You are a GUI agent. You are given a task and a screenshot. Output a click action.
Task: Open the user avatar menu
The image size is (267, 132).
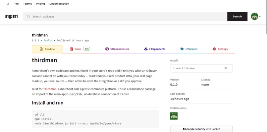[x=254, y=16]
